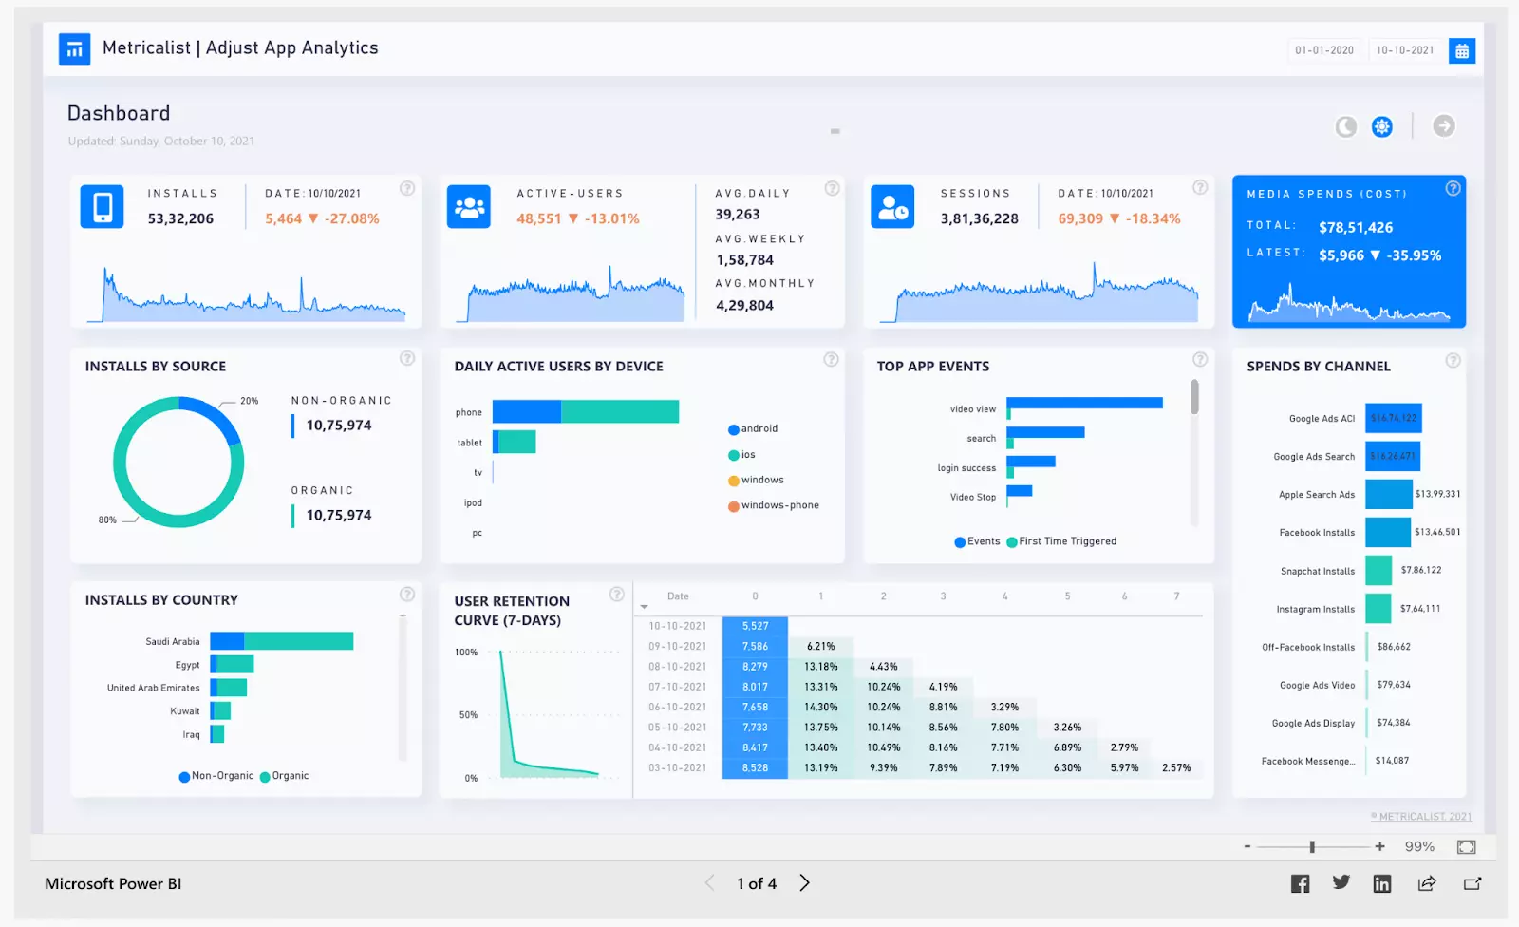Share the dashboard on Twitter

coord(1341,882)
